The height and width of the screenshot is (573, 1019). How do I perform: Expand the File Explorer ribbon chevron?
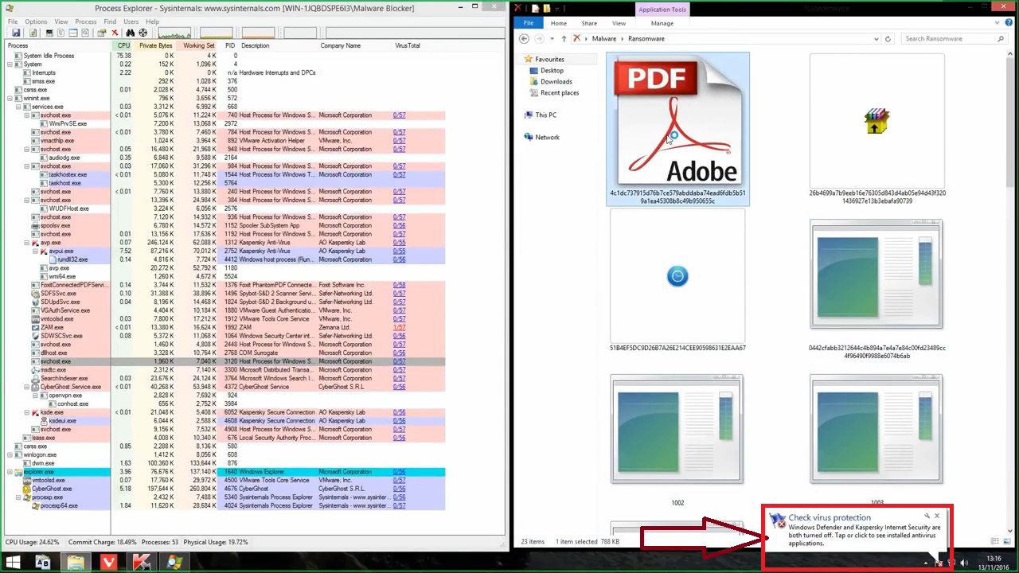996,23
